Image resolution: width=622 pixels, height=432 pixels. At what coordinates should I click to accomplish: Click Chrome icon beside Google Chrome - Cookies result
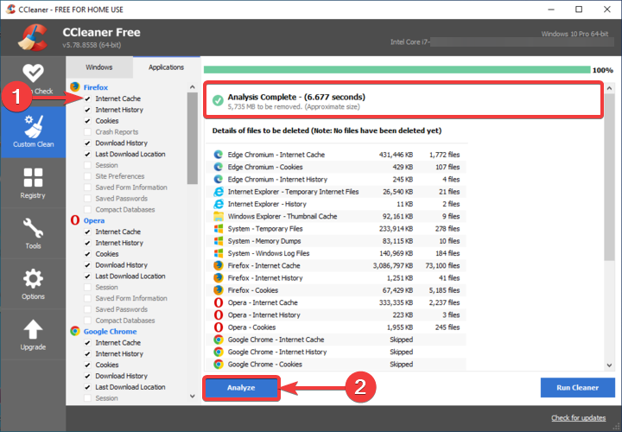coord(219,364)
